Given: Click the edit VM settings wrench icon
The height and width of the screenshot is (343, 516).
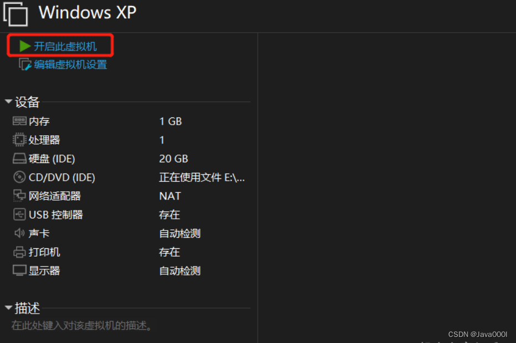Looking at the screenshot, I should click(25, 64).
